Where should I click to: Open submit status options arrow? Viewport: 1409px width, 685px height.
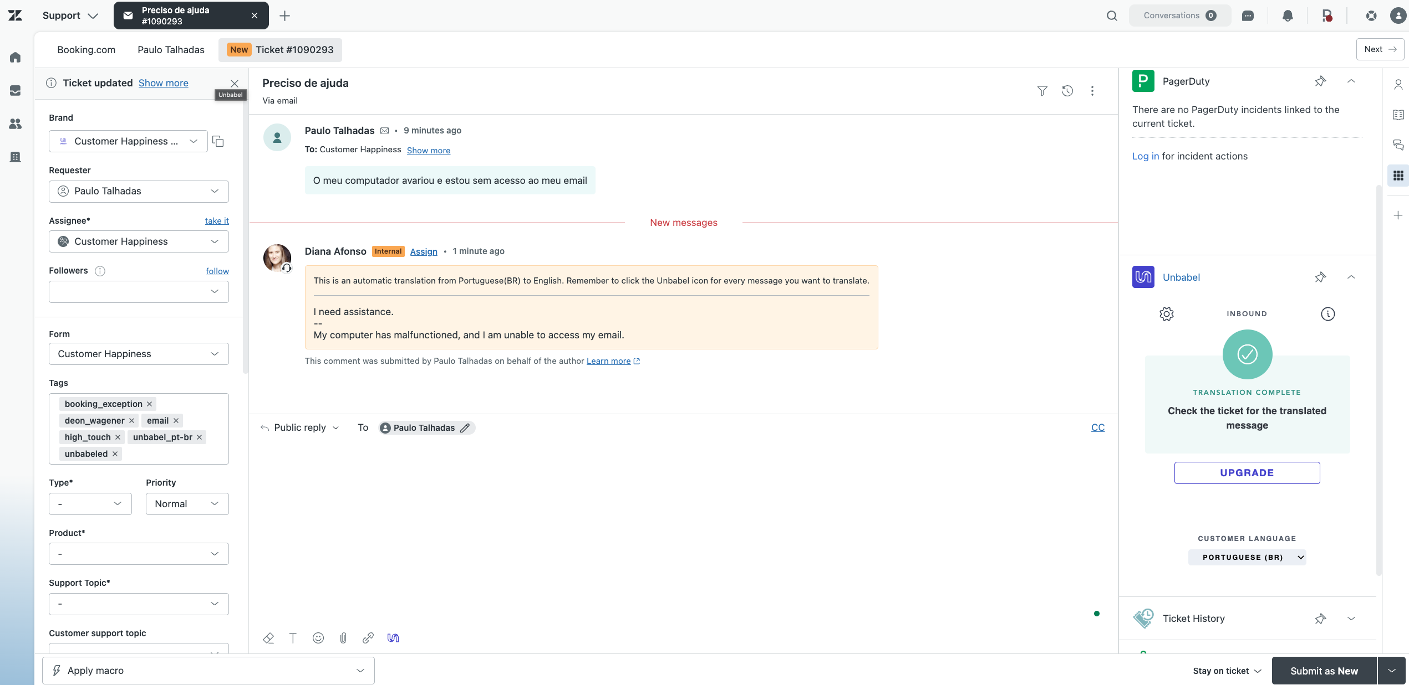1392,671
